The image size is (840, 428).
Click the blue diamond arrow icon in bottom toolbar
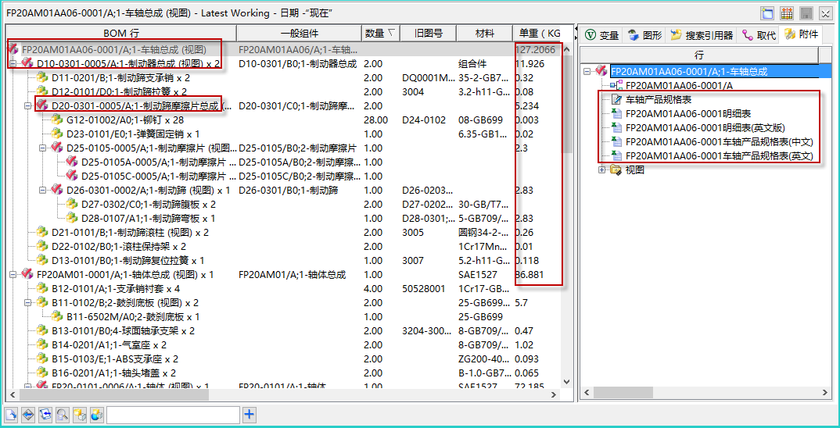pos(28,415)
